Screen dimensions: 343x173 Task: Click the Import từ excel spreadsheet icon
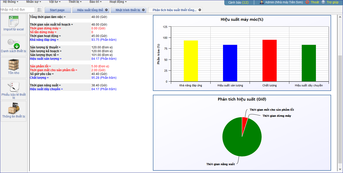coord(14,21)
